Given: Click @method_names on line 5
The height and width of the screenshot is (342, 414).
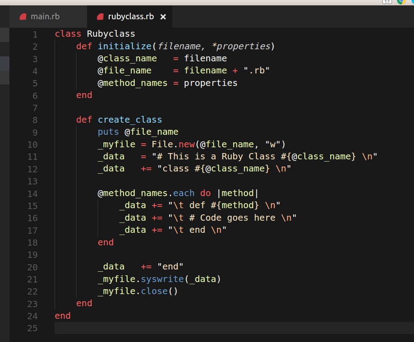Looking at the screenshot, I should tap(132, 83).
